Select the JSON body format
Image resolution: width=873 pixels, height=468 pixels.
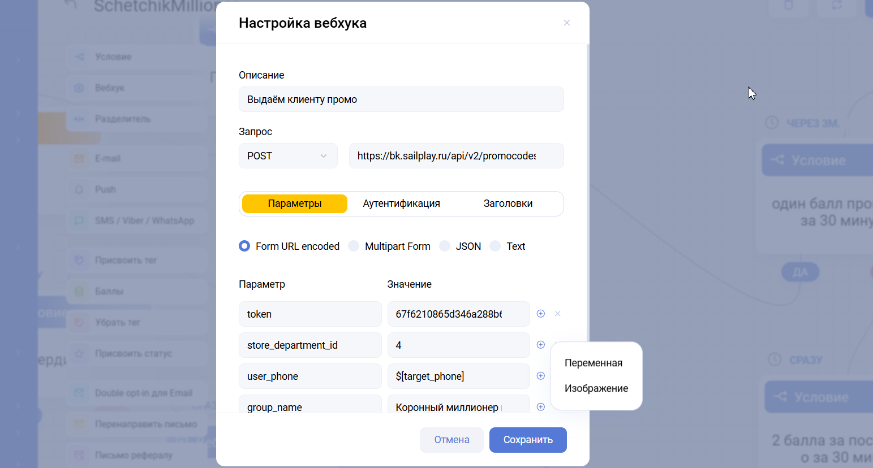pyautogui.click(x=445, y=246)
